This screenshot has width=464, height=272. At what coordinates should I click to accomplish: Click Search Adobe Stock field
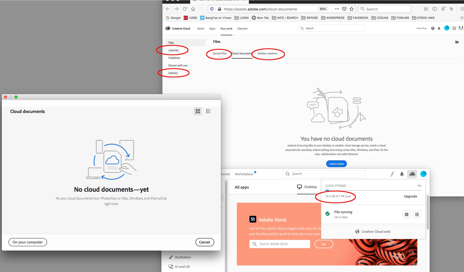click(x=280, y=244)
